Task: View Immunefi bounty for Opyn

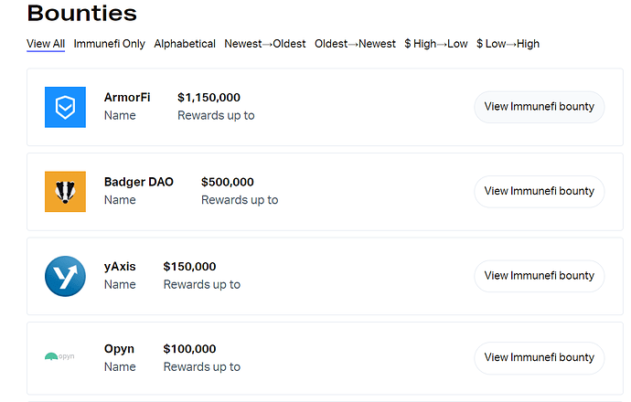Action: 539,358
